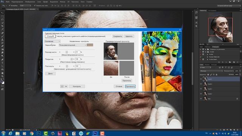The height and width of the screenshot is (136, 242).
Task: Click the Плотность slider handle
Action: [x=67, y=66]
